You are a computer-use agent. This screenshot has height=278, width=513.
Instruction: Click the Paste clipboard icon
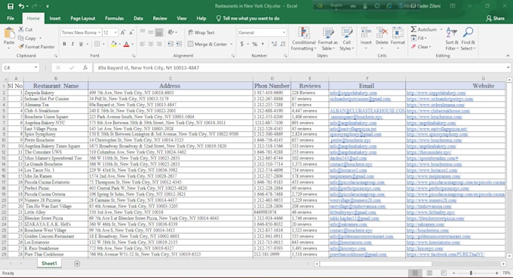(x=9, y=32)
